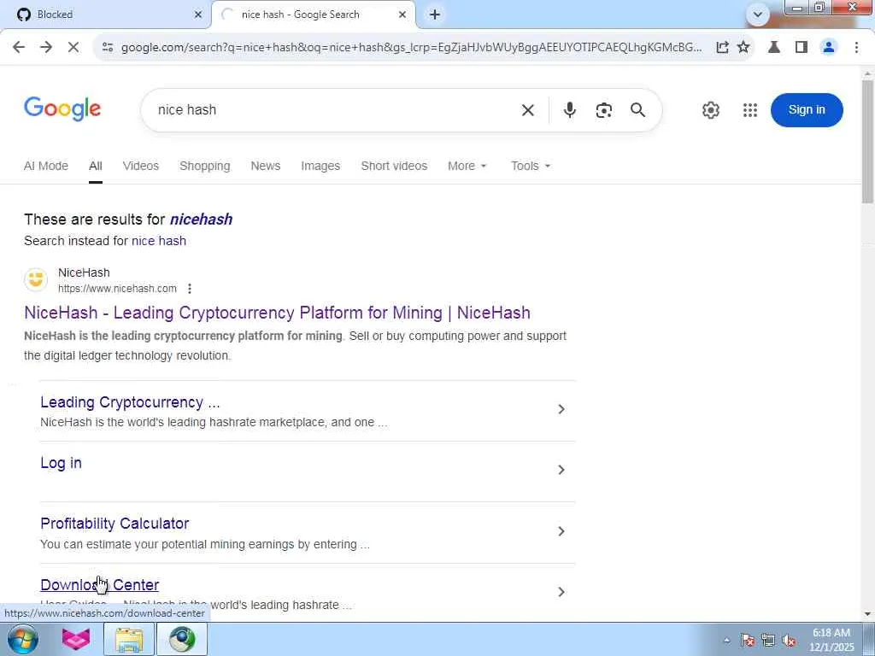
Task: Open the pink cat app in taskbar
Action: click(x=76, y=639)
